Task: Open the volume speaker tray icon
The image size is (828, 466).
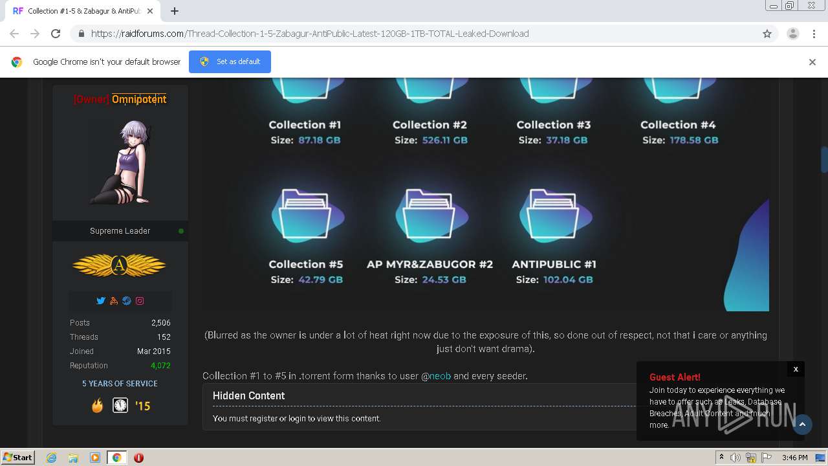Action: click(x=735, y=458)
